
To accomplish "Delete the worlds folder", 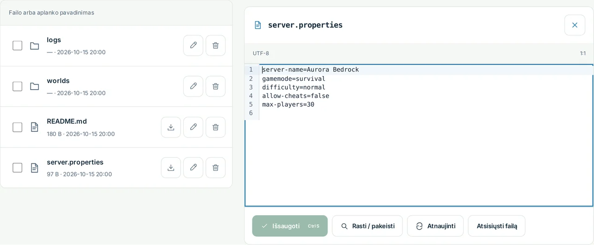I will click(215, 86).
